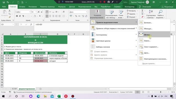The width and height of the screenshot is (176, 99).
Task: Open Yandex browser from taskbar
Action: pos(66,96)
